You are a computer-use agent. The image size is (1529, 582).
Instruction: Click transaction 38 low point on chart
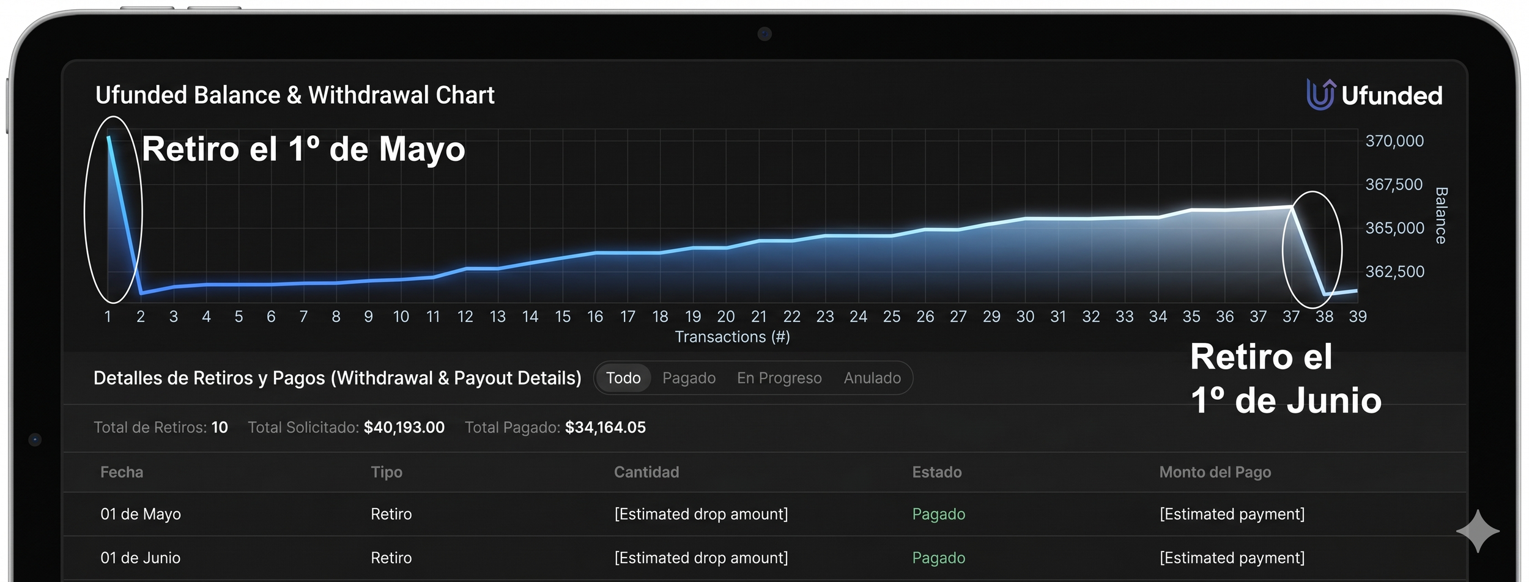tap(1325, 295)
